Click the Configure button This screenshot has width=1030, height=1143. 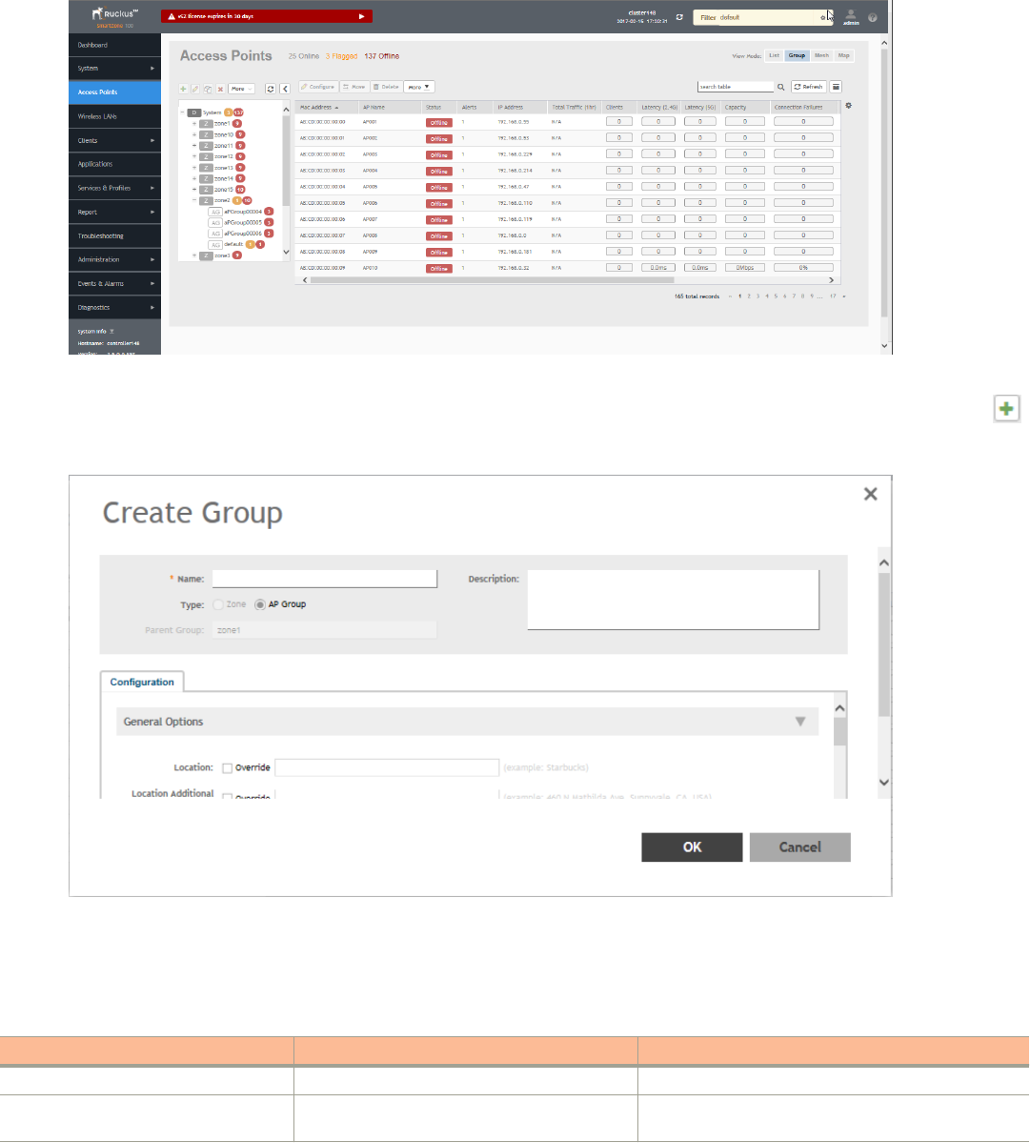tap(317, 87)
